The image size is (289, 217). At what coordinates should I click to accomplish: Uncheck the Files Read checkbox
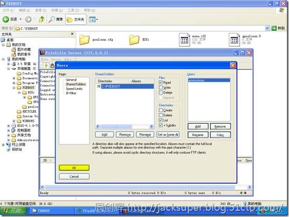tap(161, 82)
